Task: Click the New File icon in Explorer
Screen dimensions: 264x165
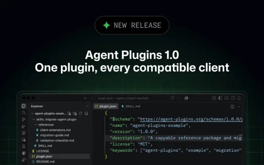Action: (x=69, y=113)
